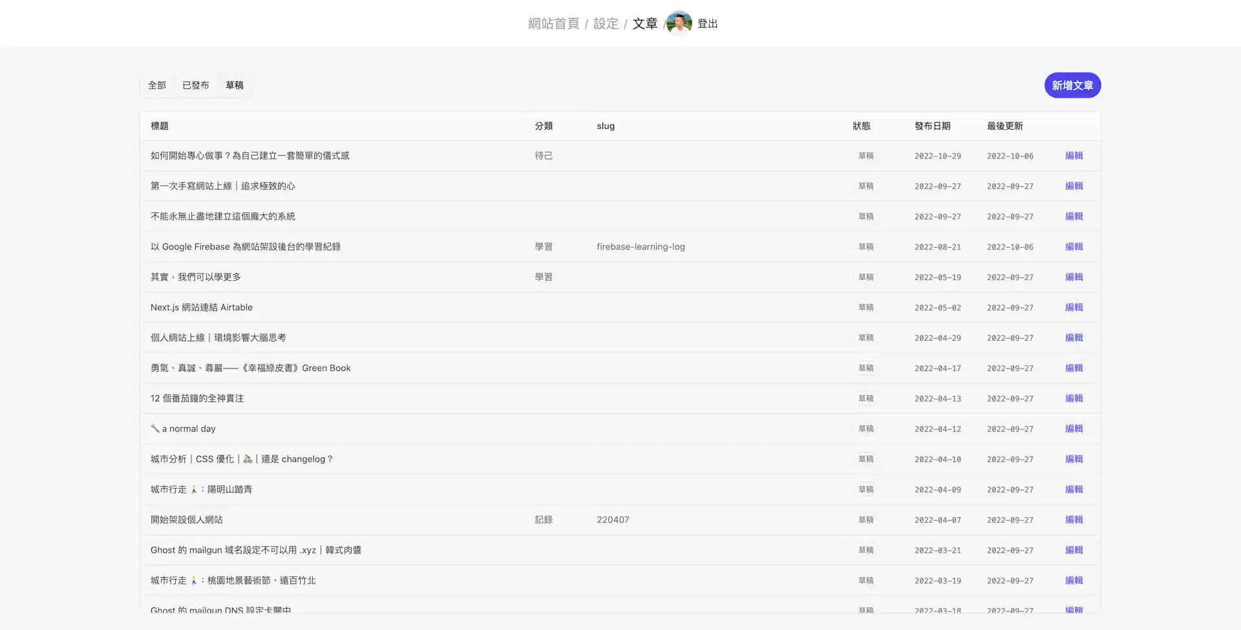This screenshot has height=630, width=1241.
Task: Click the 發布日期 column header
Action: (933, 126)
